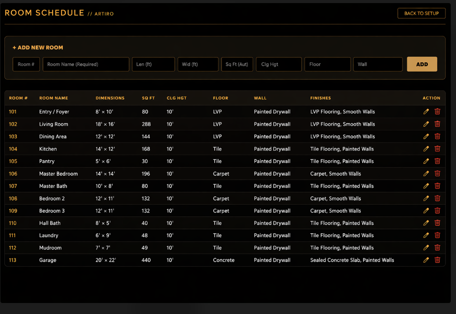Select the Len (ft) input box
The height and width of the screenshot is (314, 456).
point(153,64)
